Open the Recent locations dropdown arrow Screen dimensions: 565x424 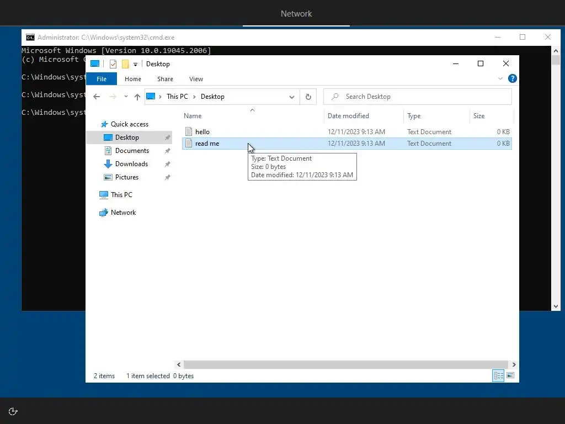point(126,97)
